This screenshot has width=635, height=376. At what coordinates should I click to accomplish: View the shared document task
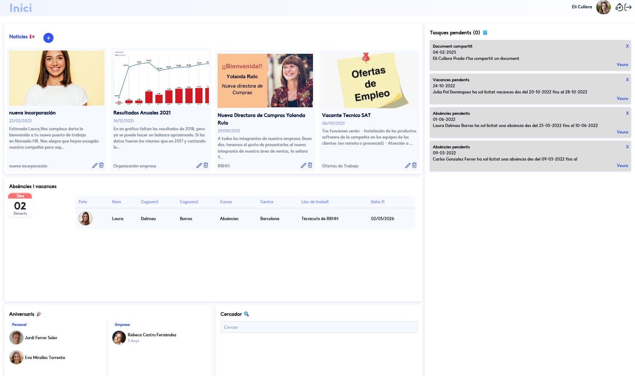click(622, 65)
